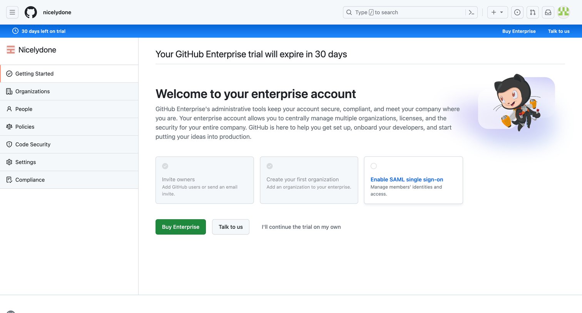Click Add an organization to your enterprise text
582x313 pixels.
[309, 187]
